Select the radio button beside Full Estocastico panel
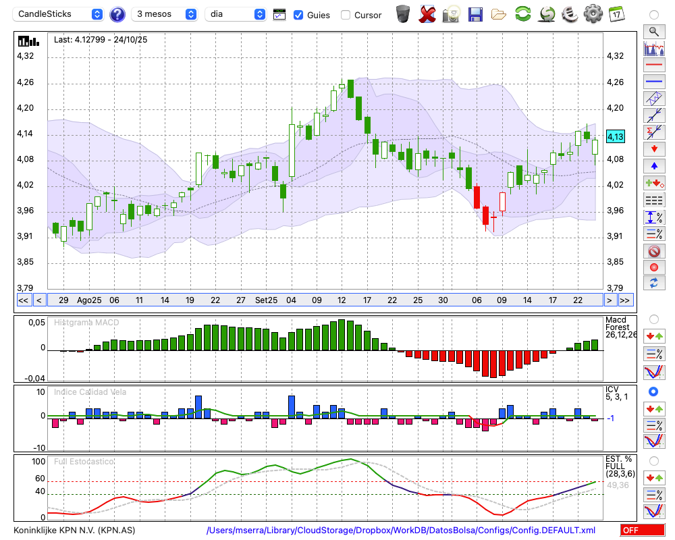This screenshot has width=675, height=540. tap(653, 460)
